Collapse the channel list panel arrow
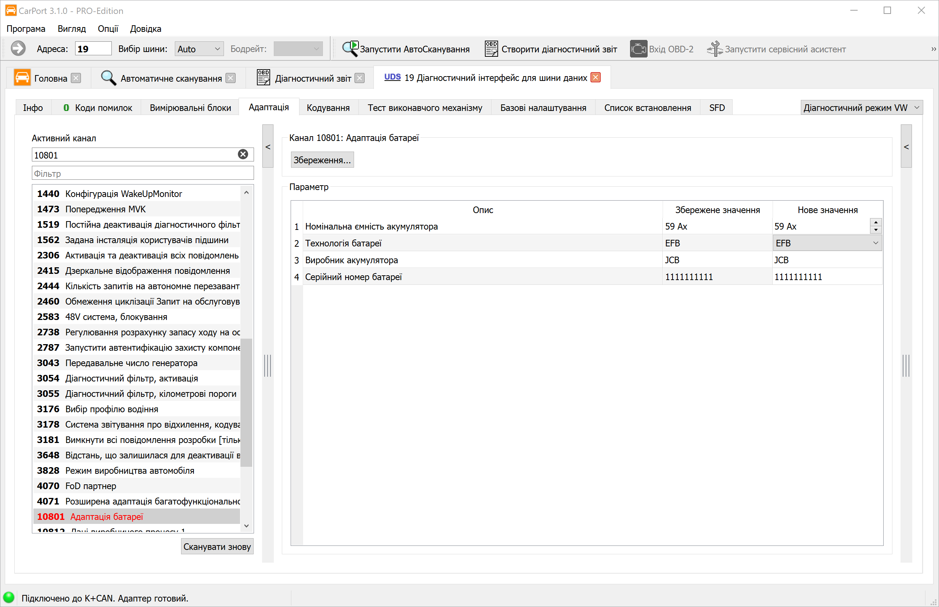 (268, 147)
